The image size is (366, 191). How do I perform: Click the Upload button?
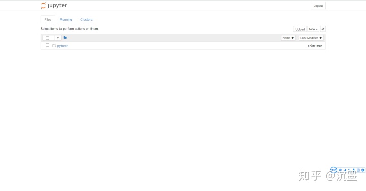(300, 29)
